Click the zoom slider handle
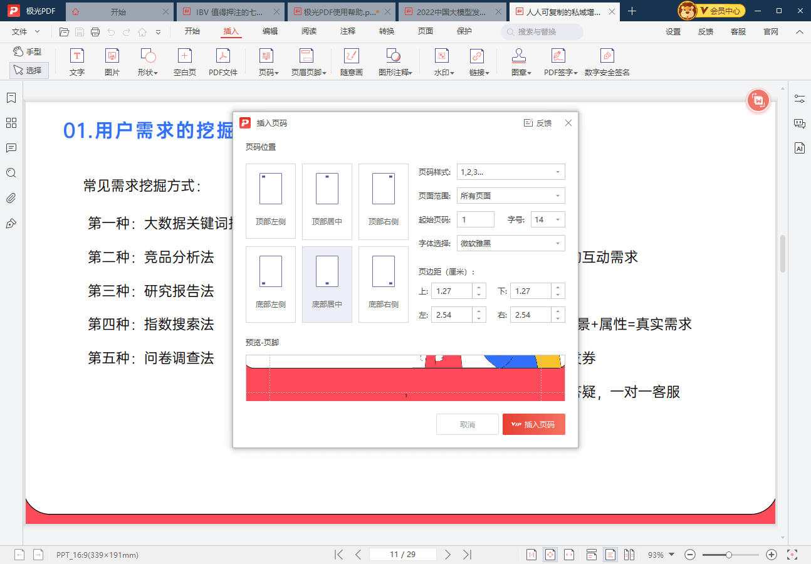 (x=729, y=555)
